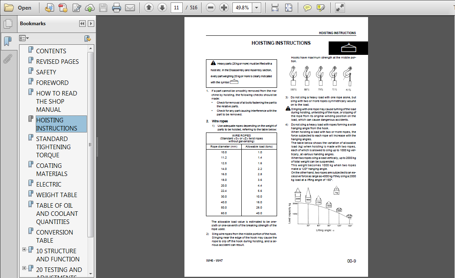The width and height of the screenshot is (455, 278).
Task: Open the bookmarks options menu dropdown
Action: (x=24, y=38)
